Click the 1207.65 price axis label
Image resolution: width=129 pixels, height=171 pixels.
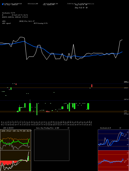(126, 99)
